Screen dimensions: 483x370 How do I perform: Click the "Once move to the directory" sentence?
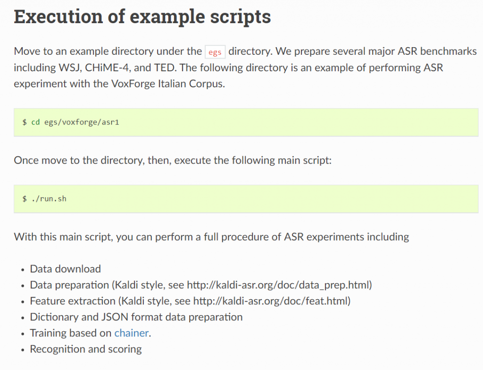[x=173, y=160]
